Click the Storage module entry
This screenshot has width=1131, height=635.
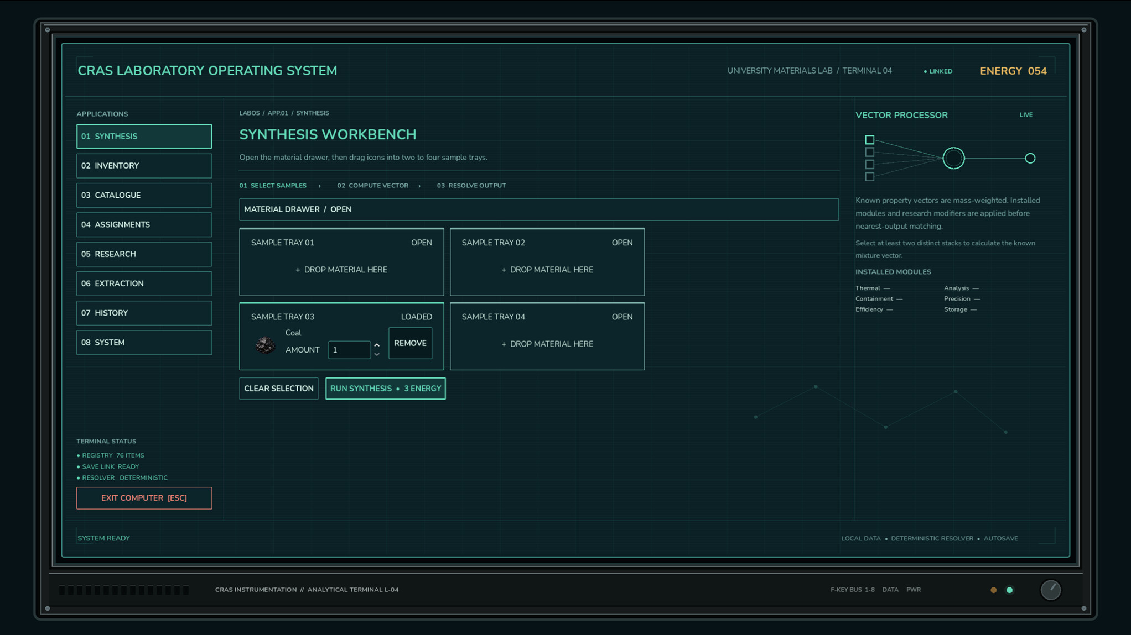tap(960, 309)
